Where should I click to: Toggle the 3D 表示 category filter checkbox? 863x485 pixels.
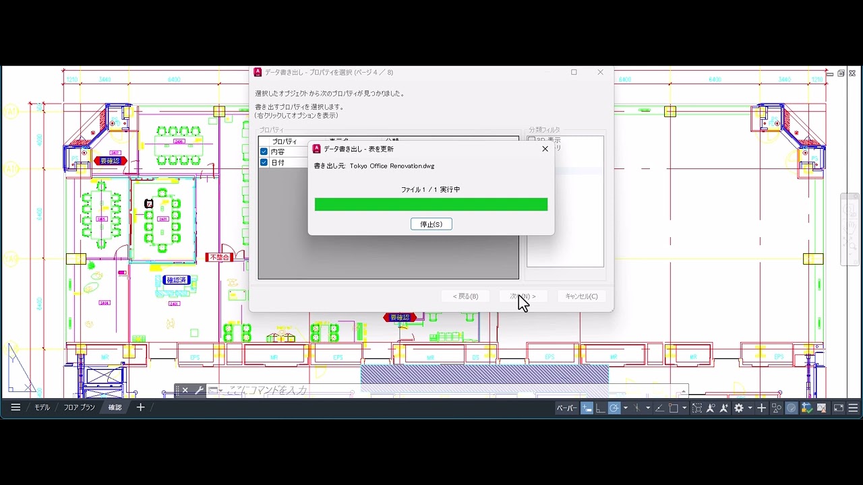[531, 140]
